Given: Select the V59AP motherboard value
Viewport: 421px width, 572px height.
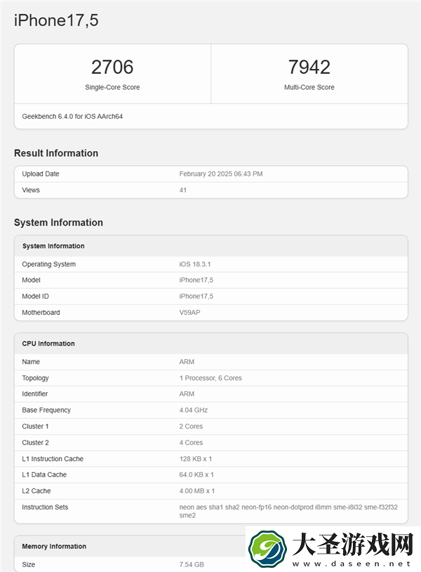Looking at the screenshot, I should [189, 313].
